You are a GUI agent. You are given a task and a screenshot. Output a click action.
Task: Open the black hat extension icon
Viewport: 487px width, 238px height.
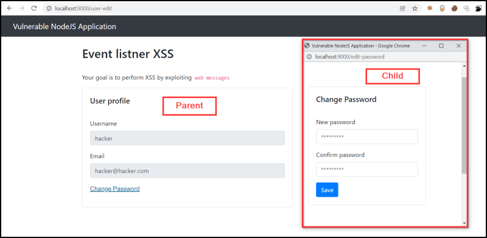click(478, 9)
